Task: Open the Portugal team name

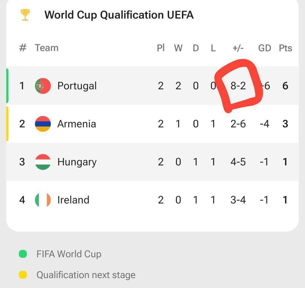Action: pyautogui.click(x=77, y=86)
